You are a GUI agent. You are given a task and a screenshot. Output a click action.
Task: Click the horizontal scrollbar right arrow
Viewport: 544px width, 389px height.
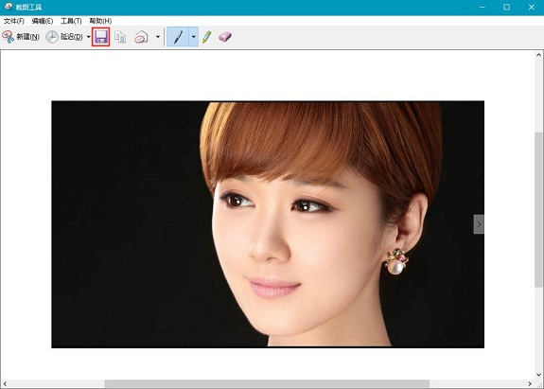[530, 384]
